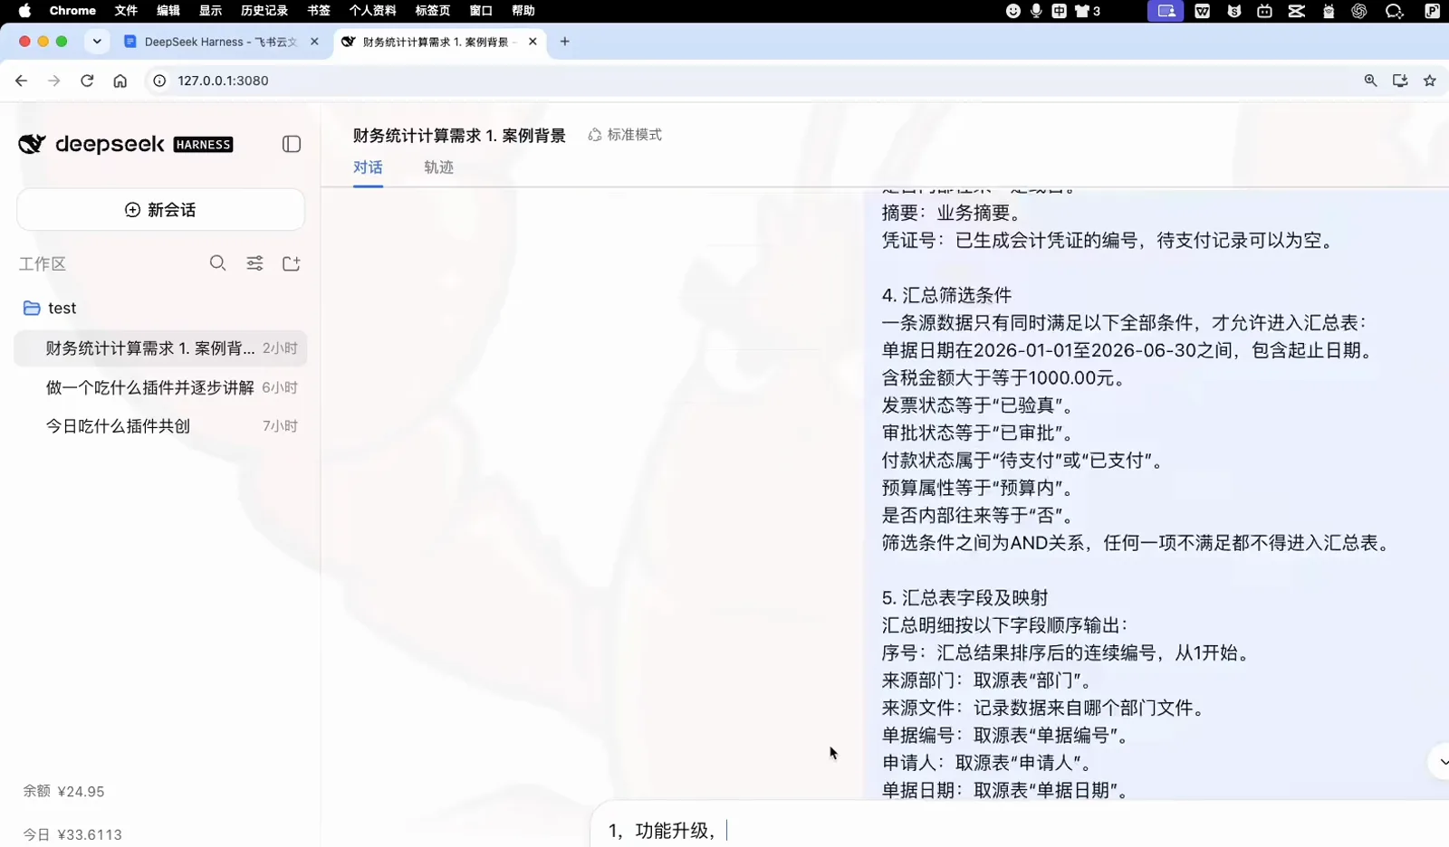Start a new conversation with 新会话
Image resolution: width=1449 pixels, height=847 pixels.
click(x=160, y=210)
